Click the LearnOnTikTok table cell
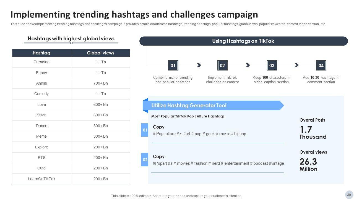This screenshot has width=354, height=199. [41, 179]
